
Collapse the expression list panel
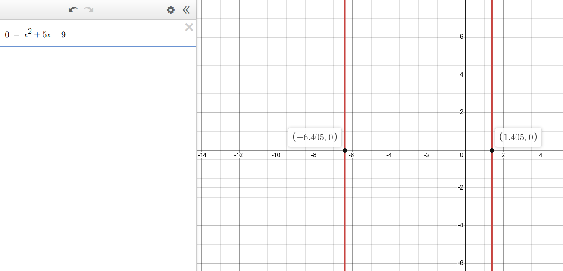(x=186, y=10)
